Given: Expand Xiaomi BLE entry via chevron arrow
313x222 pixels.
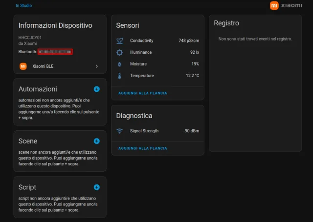Looking at the screenshot, I should pos(96,66).
